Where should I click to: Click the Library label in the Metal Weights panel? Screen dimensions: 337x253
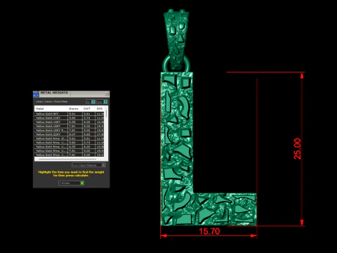point(52,102)
